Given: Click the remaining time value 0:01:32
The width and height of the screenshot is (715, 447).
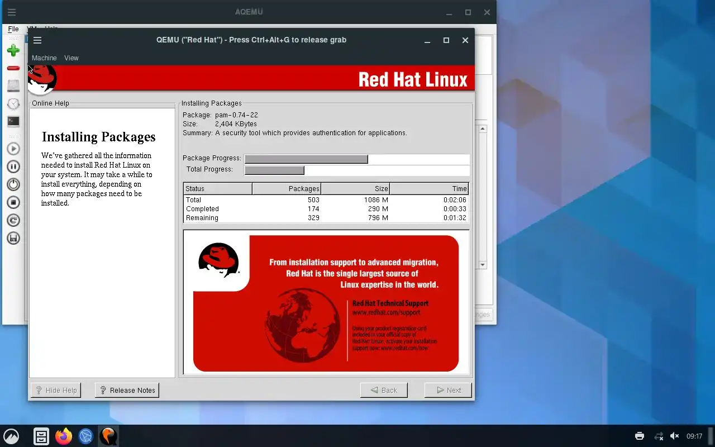Looking at the screenshot, I should 455,218.
